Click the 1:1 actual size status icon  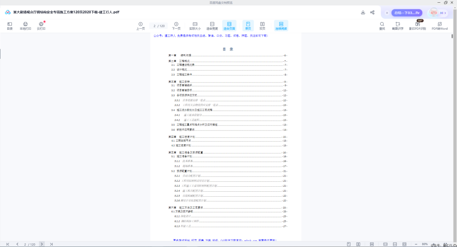(x=385, y=244)
